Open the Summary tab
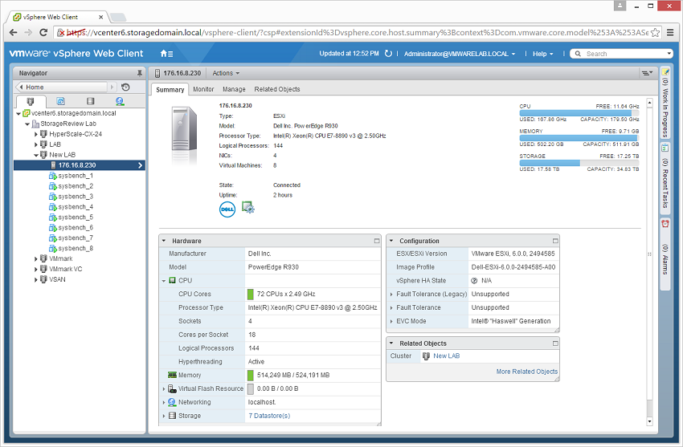The image size is (683, 447). click(x=170, y=90)
